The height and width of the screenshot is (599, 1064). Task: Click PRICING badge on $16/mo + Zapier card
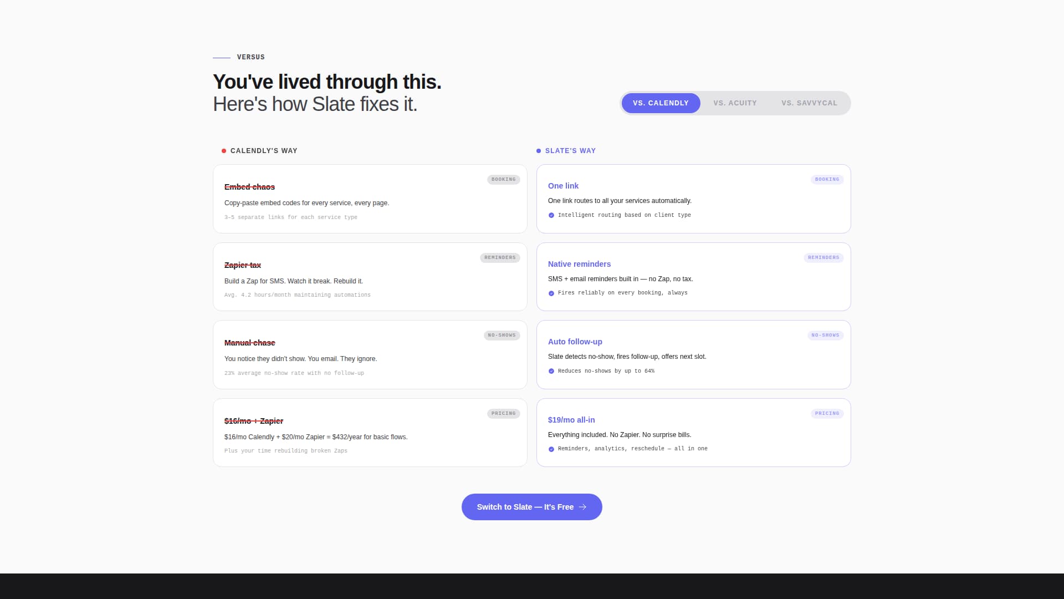[503, 414]
